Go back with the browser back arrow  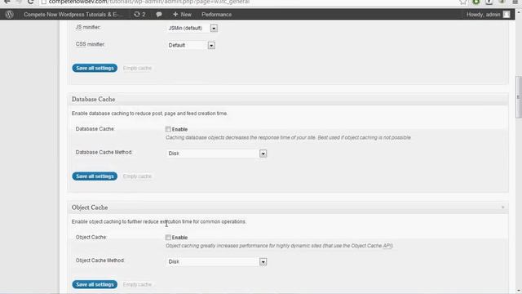point(7,2)
